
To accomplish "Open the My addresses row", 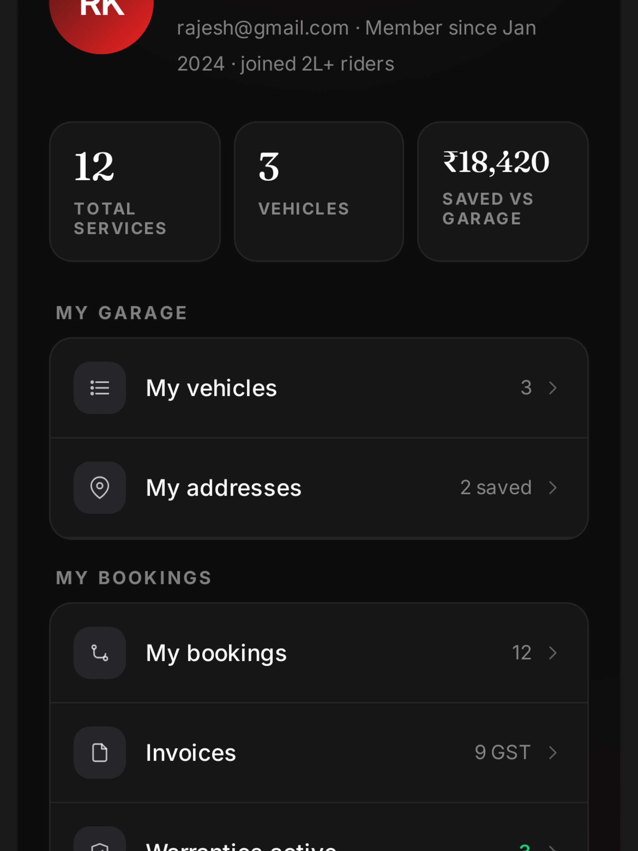I will (319, 488).
